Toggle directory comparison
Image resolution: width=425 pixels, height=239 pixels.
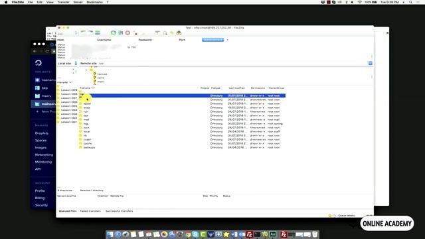coord(165,33)
